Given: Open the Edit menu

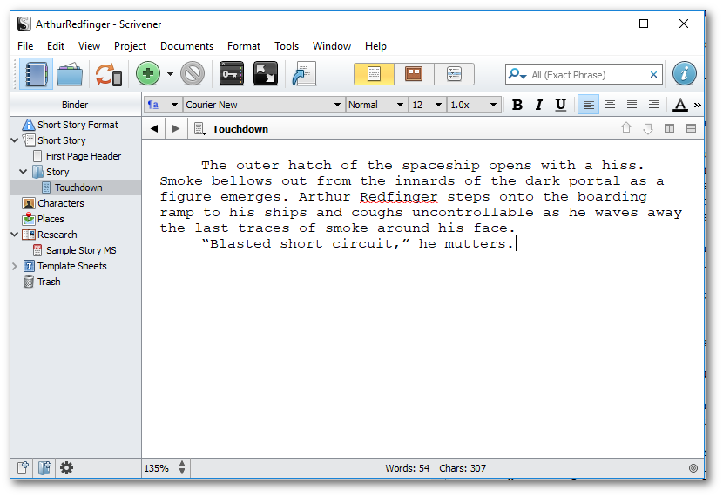Looking at the screenshot, I should (x=56, y=46).
